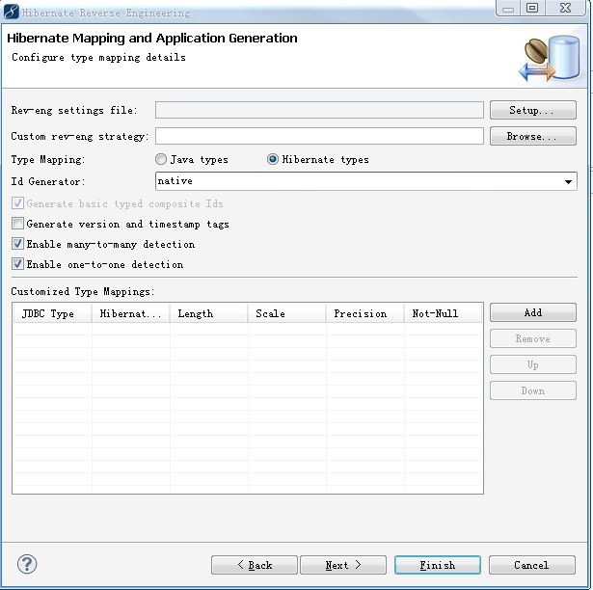593x590 pixels.
Task: Click the Not-Null column header
Action: (x=444, y=313)
